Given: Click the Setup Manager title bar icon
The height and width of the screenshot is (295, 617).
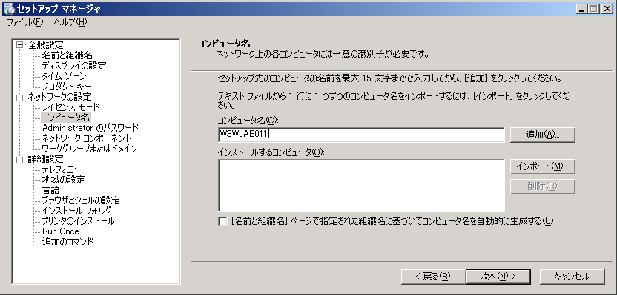Looking at the screenshot, I should [9, 9].
